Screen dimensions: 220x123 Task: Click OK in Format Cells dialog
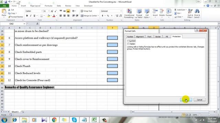tap(186, 100)
